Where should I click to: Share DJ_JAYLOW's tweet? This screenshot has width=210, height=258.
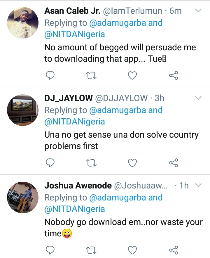click(174, 163)
